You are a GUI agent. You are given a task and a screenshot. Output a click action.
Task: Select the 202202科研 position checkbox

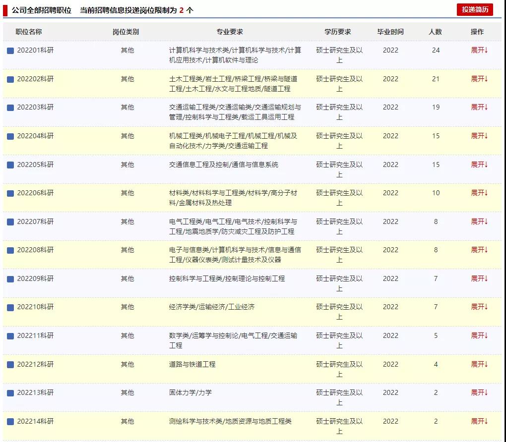(x=10, y=79)
